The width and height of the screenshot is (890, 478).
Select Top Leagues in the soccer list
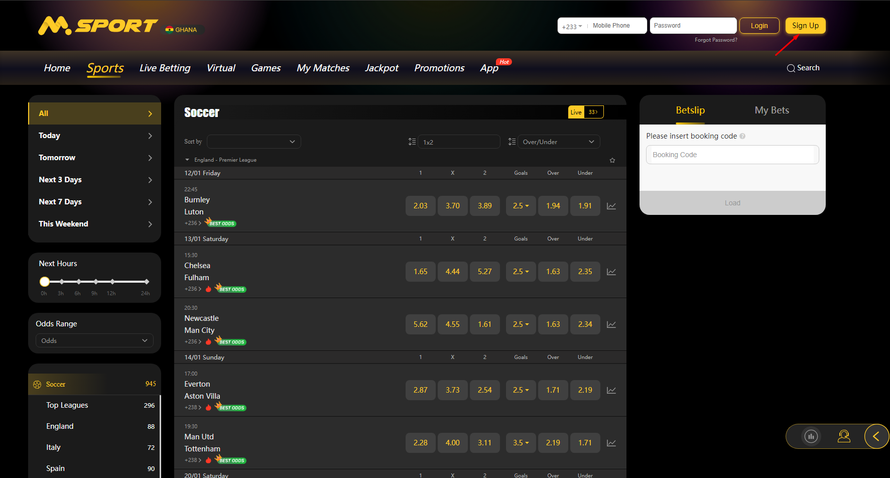pos(94,405)
